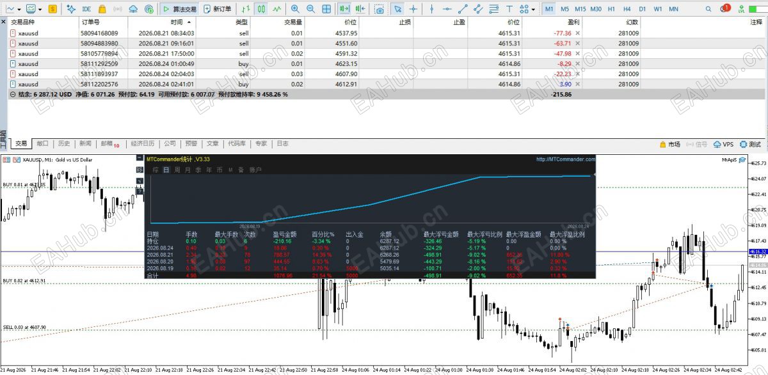Click the 新订单 new order button
Screen dimensions: 768x375
[218, 10]
